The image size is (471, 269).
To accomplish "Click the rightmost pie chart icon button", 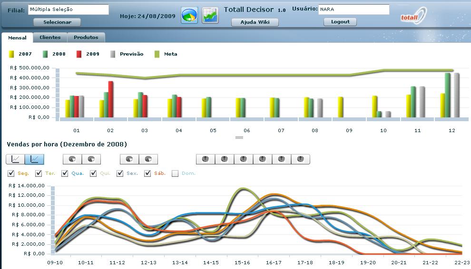I will tap(148, 159).
